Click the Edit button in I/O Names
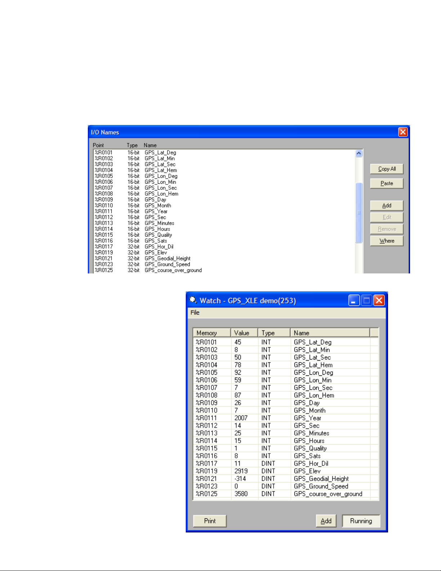Viewport: 441px width, 571px height. pos(387,217)
